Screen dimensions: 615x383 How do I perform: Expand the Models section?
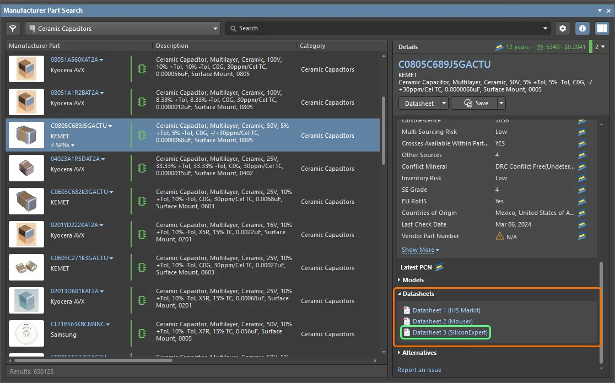click(x=413, y=280)
